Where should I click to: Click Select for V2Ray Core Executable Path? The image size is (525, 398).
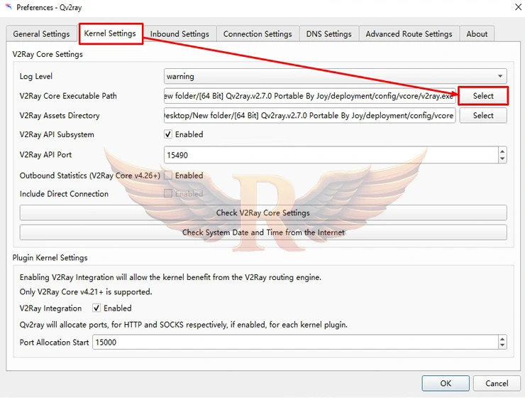pyautogui.click(x=482, y=96)
